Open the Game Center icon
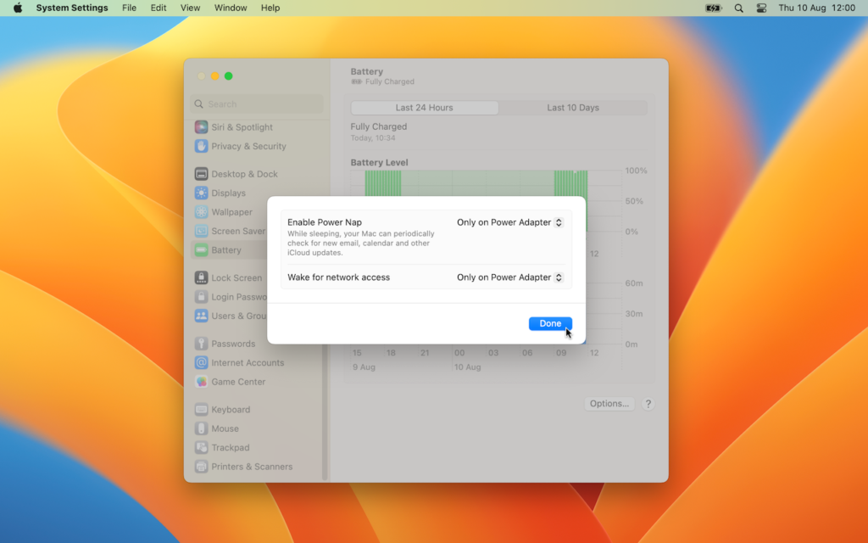The height and width of the screenshot is (543, 868). [x=201, y=382]
